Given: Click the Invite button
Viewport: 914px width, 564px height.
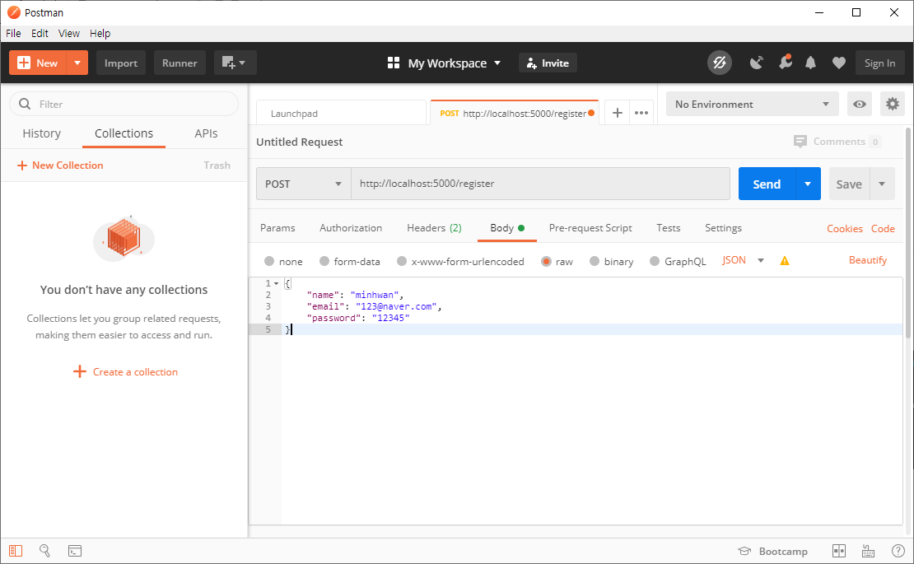Looking at the screenshot, I should 548,63.
